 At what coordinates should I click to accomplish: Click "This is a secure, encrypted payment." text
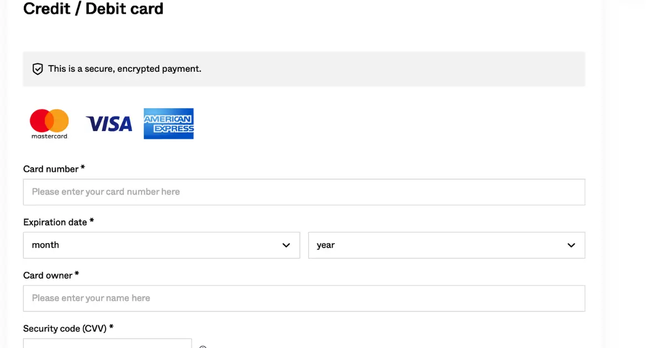[x=125, y=69]
